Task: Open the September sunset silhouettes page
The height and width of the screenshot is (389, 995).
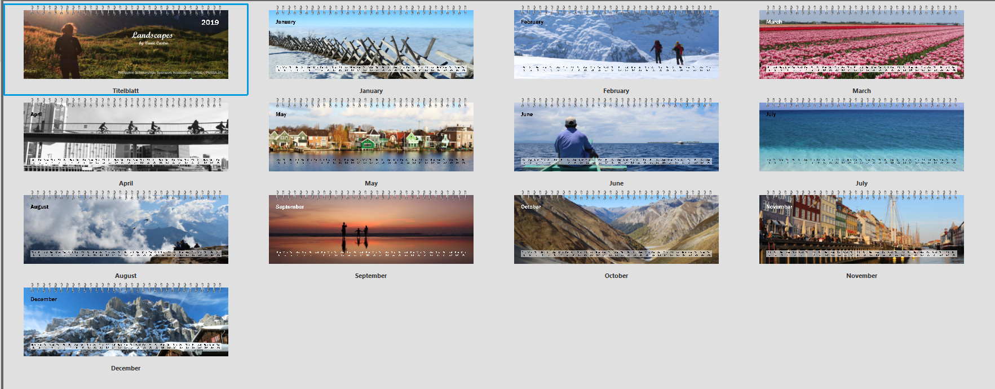Action: click(x=371, y=229)
